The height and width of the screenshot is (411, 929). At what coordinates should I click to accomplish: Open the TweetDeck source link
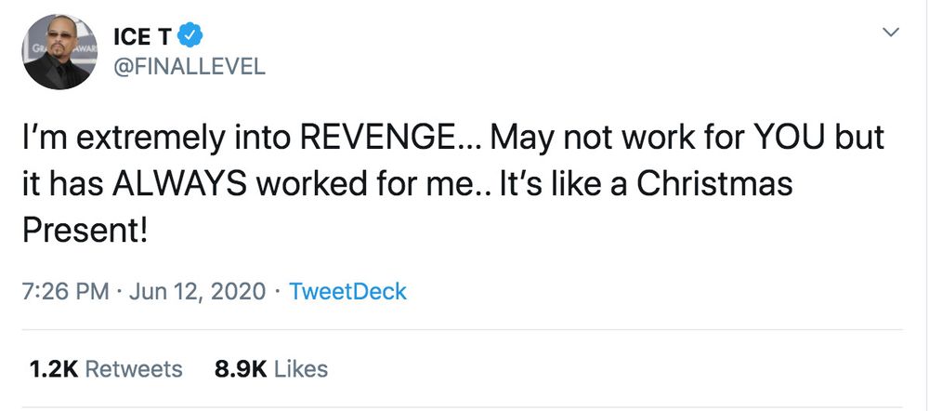pos(347,291)
